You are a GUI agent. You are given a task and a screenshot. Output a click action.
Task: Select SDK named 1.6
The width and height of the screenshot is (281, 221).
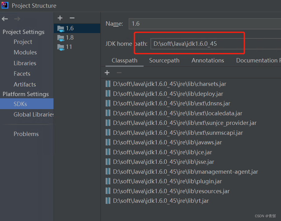77,28
